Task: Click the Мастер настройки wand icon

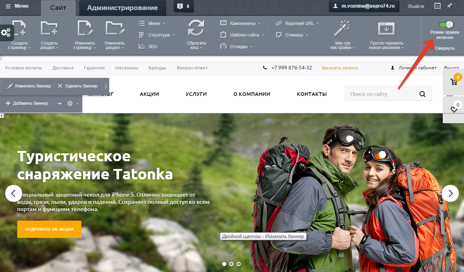Action: point(342,28)
